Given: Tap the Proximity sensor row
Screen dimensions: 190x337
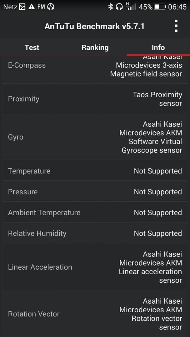Looking at the screenshot, I should [x=95, y=99].
